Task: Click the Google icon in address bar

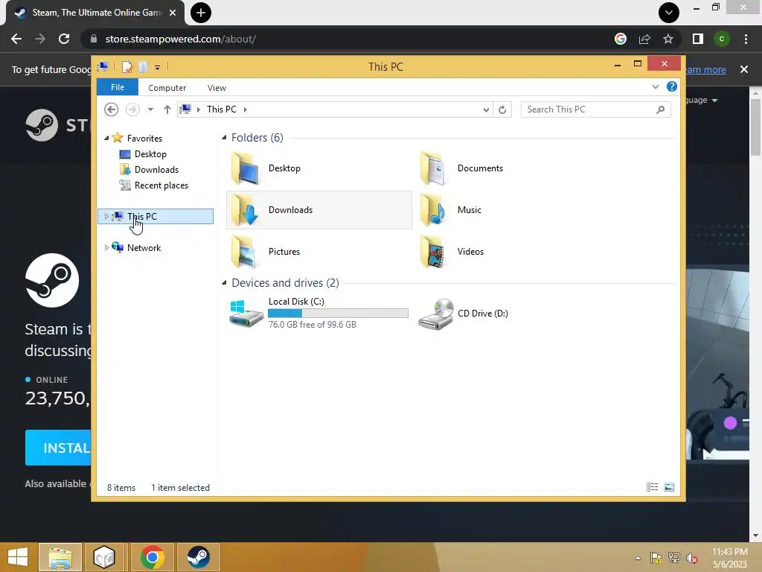Action: [x=621, y=39]
